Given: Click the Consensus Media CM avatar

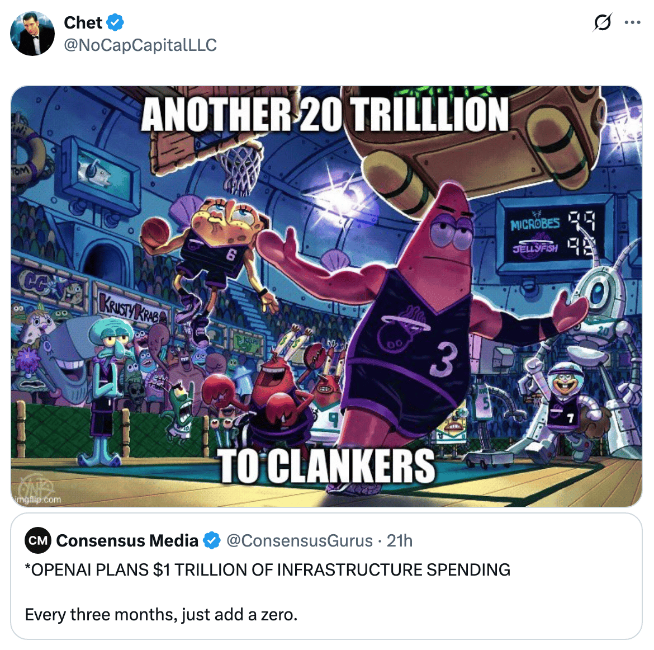Looking at the screenshot, I should pos(38,540).
